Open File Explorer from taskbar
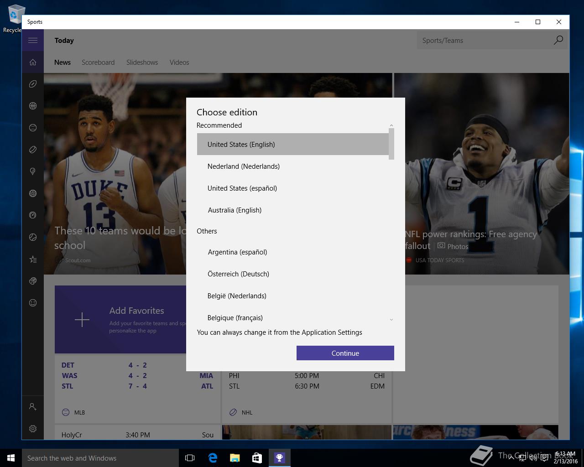 pyautogui.click(x=235, y=458)
